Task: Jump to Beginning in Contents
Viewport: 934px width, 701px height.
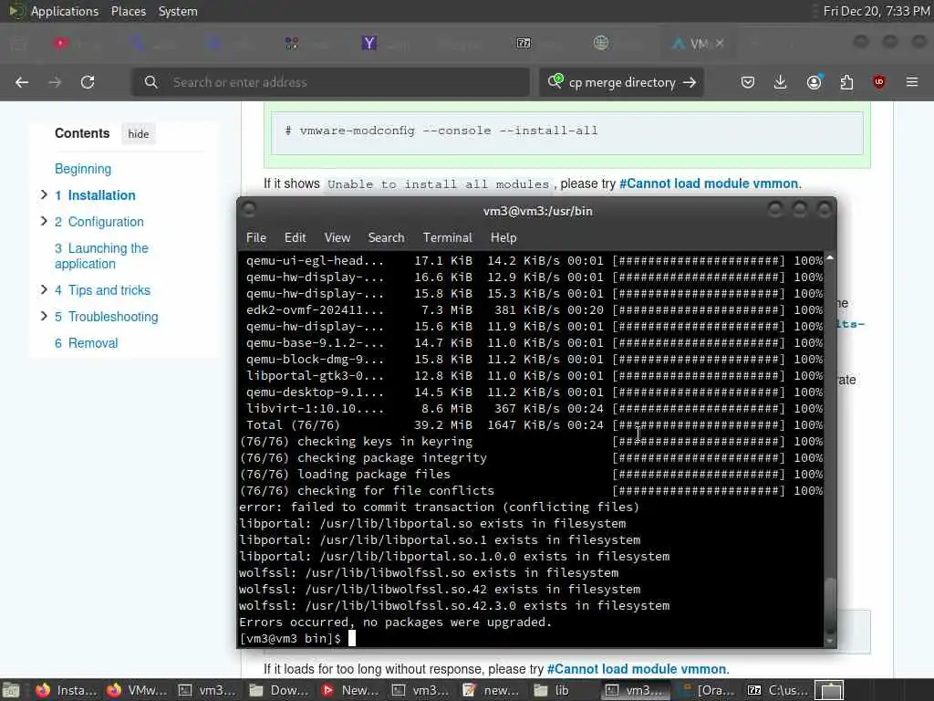Action: [83, 169]
